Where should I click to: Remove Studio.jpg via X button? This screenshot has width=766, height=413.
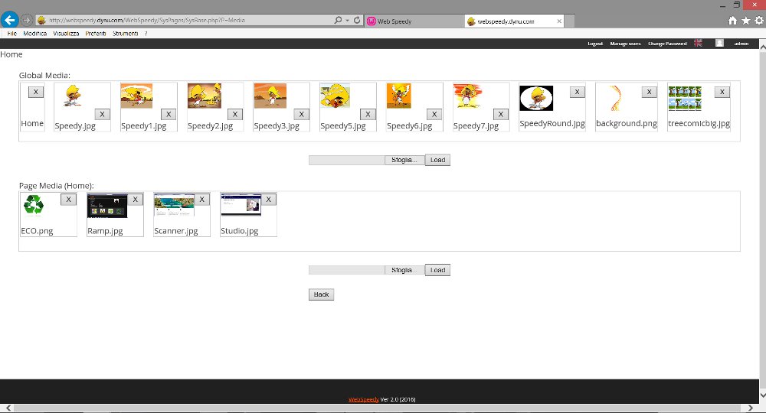(x=267, y=200)
